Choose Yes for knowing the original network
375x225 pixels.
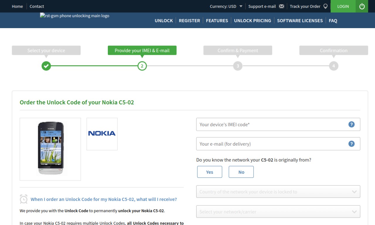210,172
